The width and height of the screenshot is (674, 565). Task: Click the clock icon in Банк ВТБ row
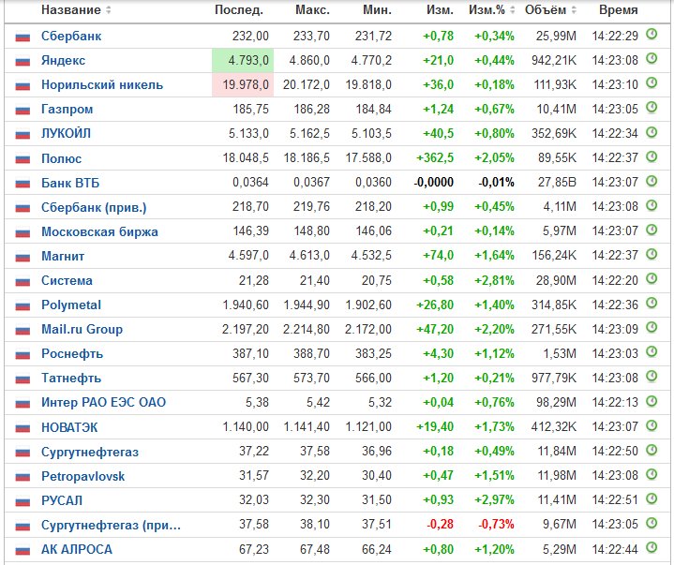click(x=652, y=181)
